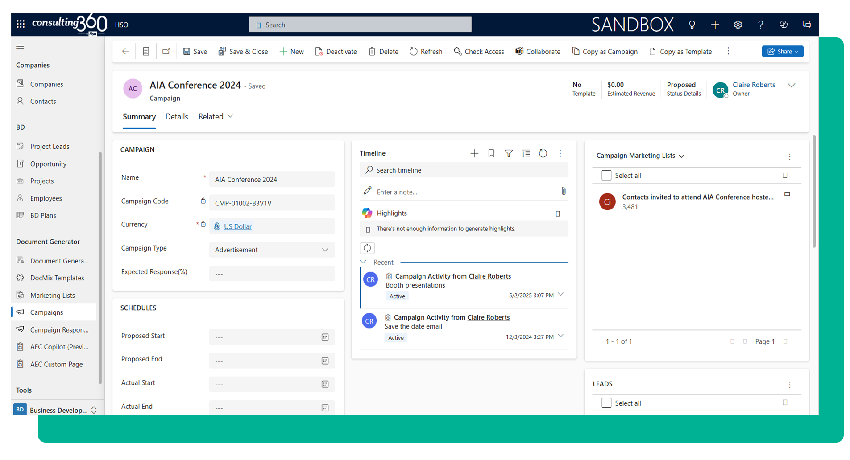Refresh the timeline with the circular arrow
Screen dimensions: 850x460
(543, 153)
